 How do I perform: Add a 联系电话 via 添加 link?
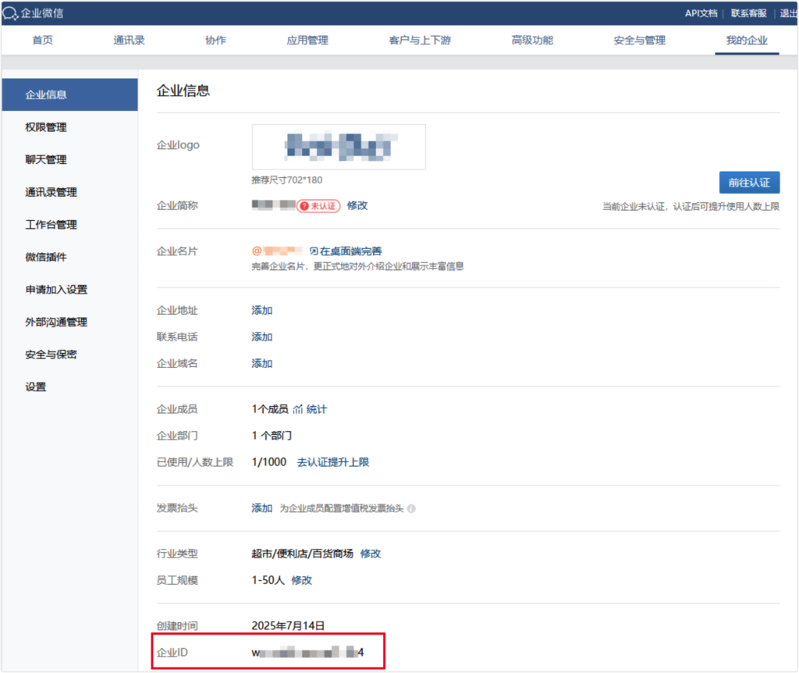click(262, 336)
